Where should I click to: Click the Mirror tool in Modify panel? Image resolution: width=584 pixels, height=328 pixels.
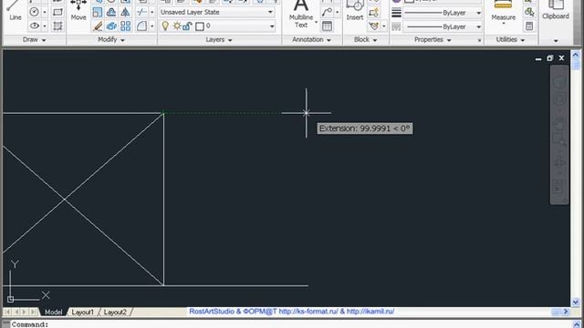126,12
